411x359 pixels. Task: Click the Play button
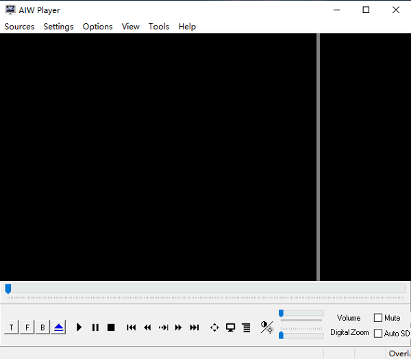[79, 327]
